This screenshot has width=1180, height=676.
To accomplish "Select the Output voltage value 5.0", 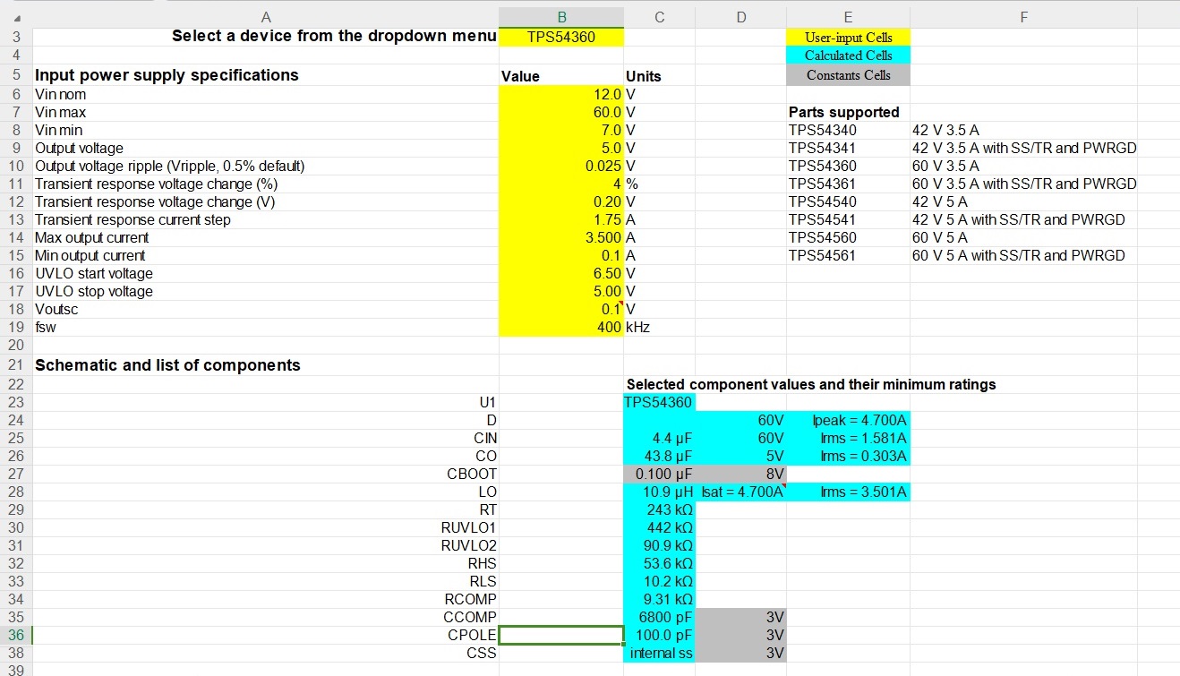I will (x=561, y=148).
